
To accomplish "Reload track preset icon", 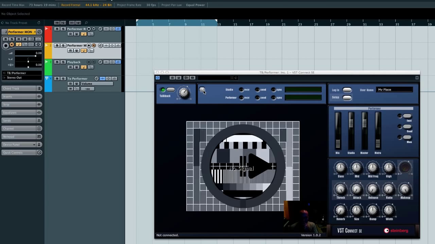I will click(38, 23).
